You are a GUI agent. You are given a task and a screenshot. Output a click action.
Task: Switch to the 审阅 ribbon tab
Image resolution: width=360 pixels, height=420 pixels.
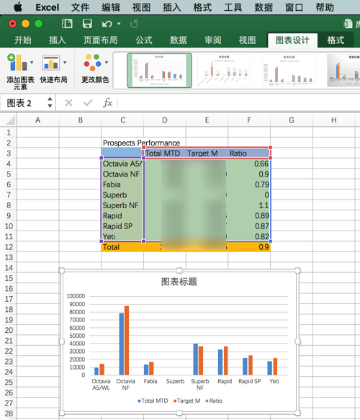click(x=213, y=40)
